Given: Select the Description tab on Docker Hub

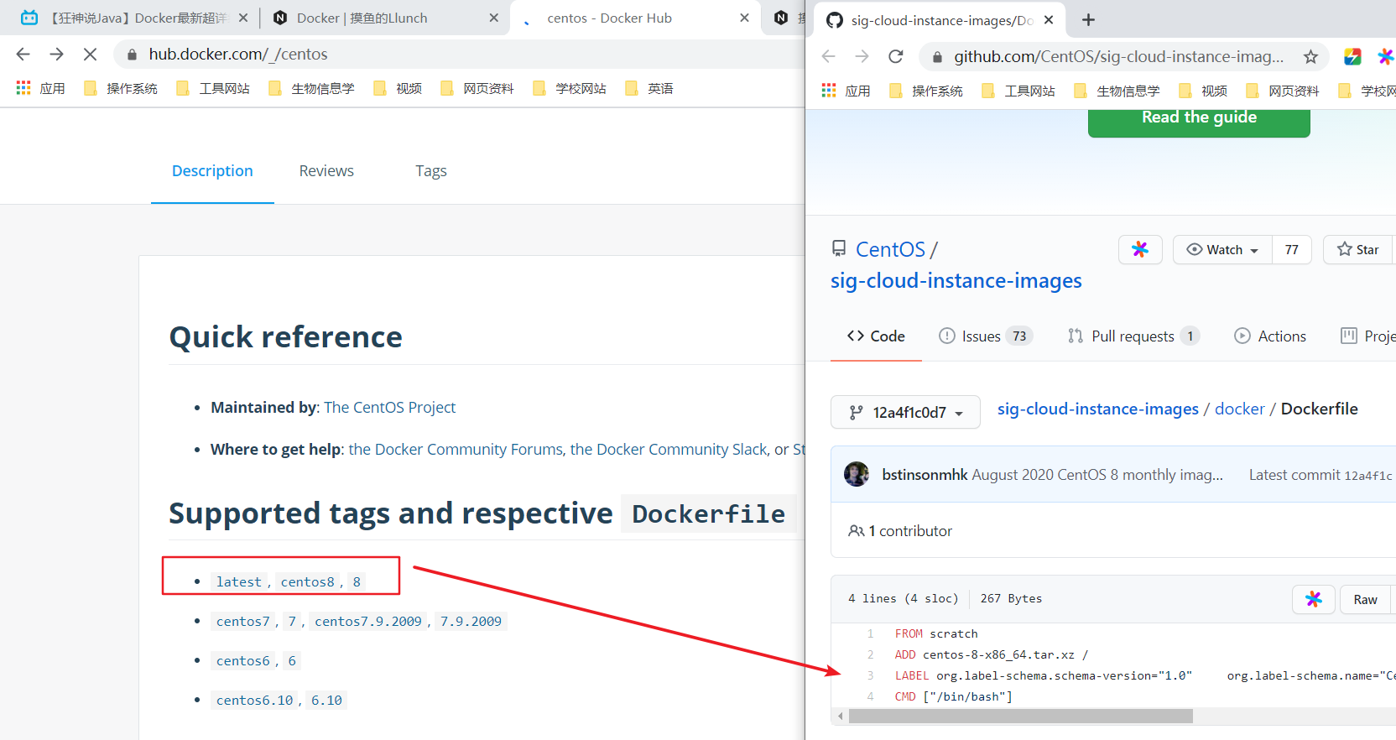Looking at the screenshot, I should tap(212, 171).
